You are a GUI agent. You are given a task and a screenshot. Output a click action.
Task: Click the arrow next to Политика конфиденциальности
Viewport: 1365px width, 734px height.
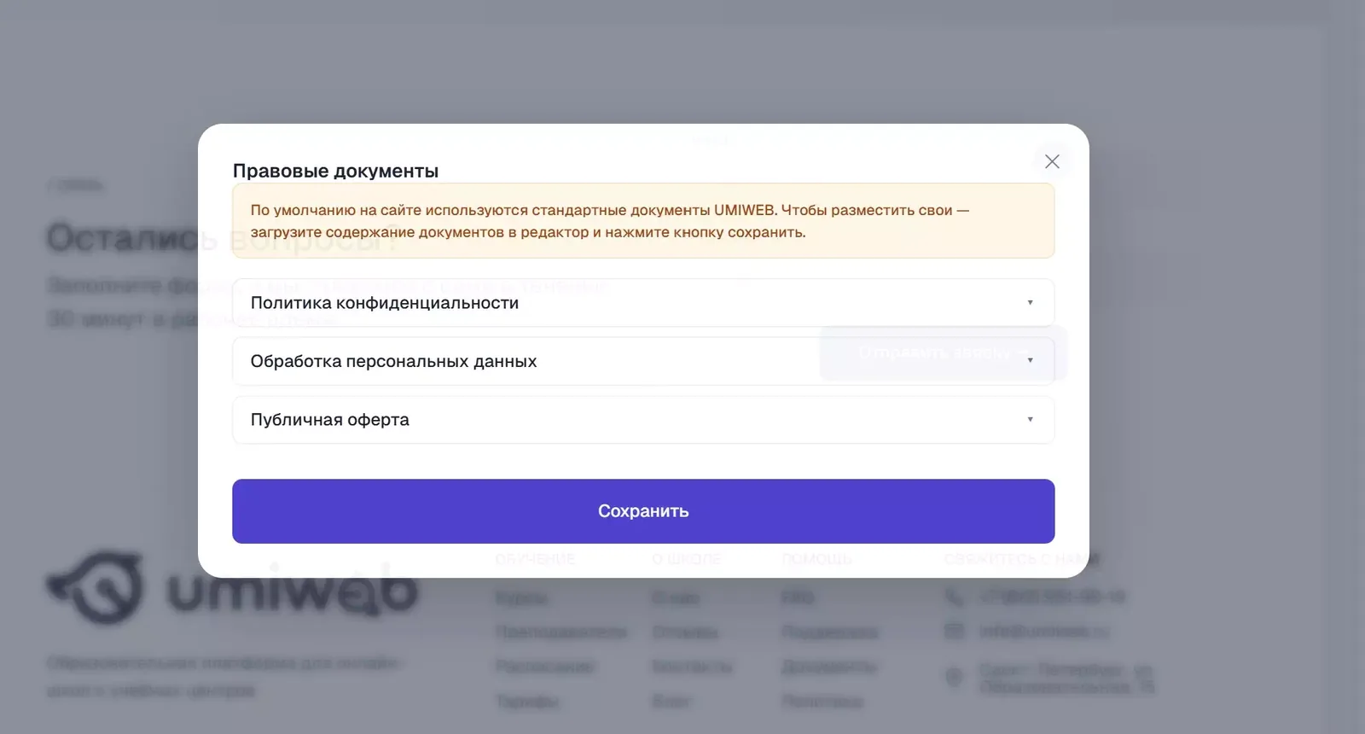click(1030, 302)
